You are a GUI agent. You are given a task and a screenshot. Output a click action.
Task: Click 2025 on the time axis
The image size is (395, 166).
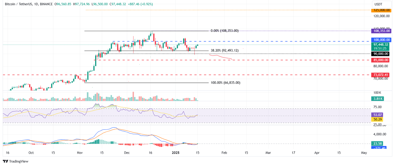(176, 153)
